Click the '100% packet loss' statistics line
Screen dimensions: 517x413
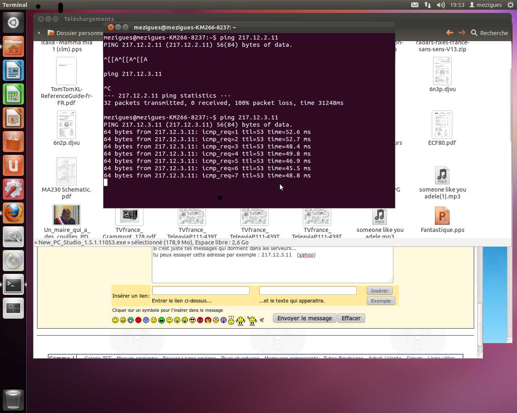pos(223,103)
